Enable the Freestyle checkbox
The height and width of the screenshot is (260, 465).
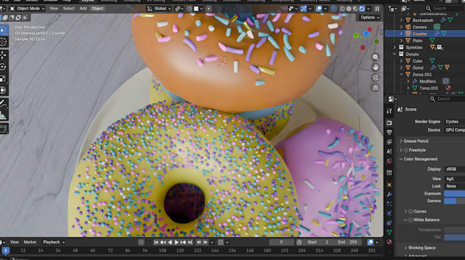coord(406,150)
